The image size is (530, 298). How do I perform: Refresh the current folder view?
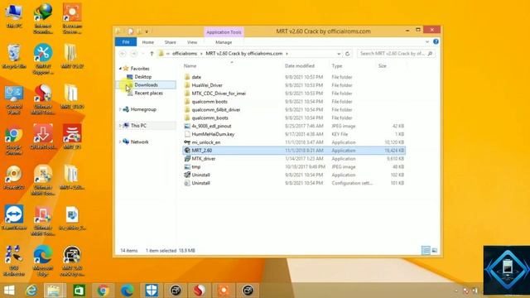click(347, 54)
